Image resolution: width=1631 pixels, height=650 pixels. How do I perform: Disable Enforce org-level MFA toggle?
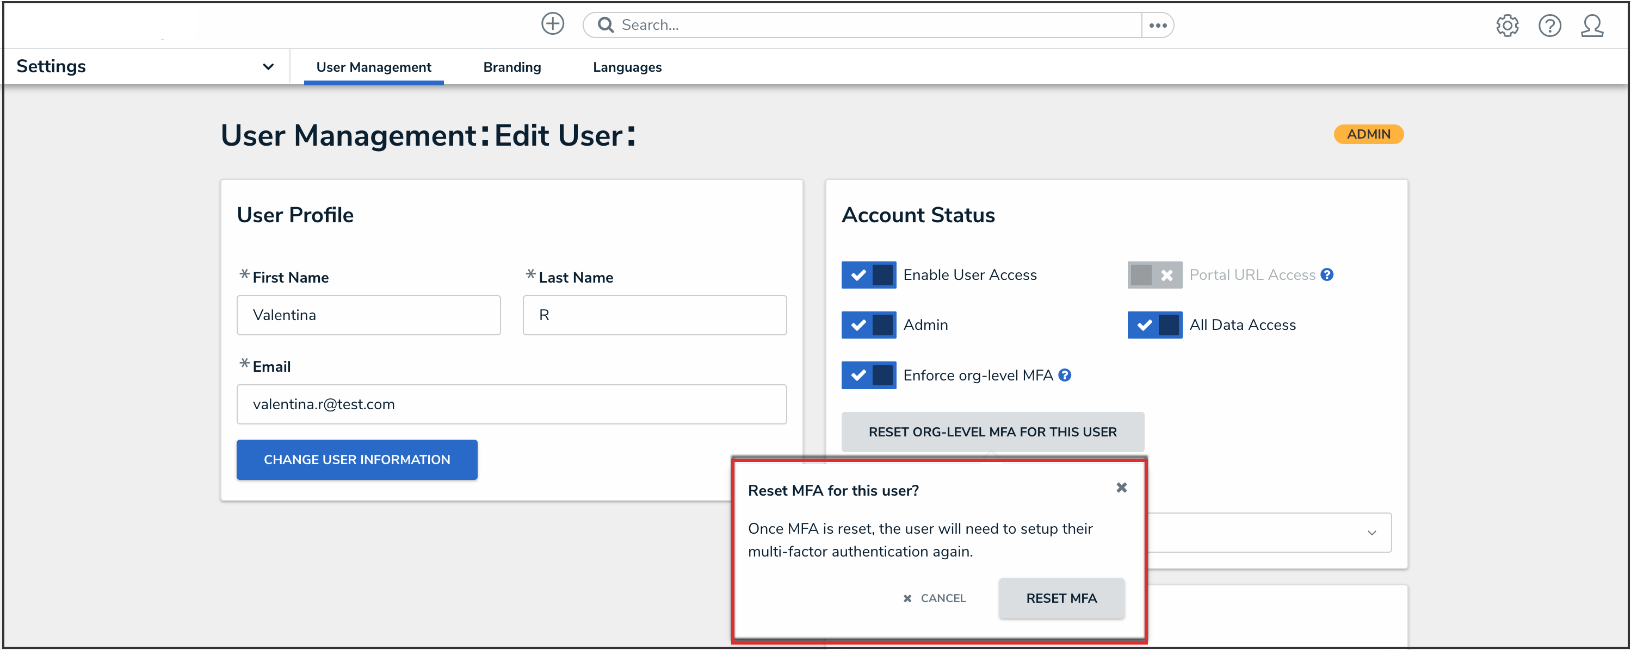click(x=868, y=375)
